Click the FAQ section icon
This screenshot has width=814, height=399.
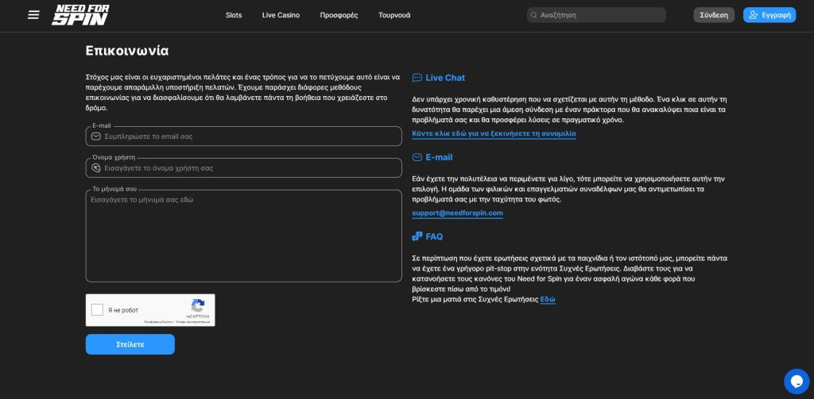pos(417,236)
